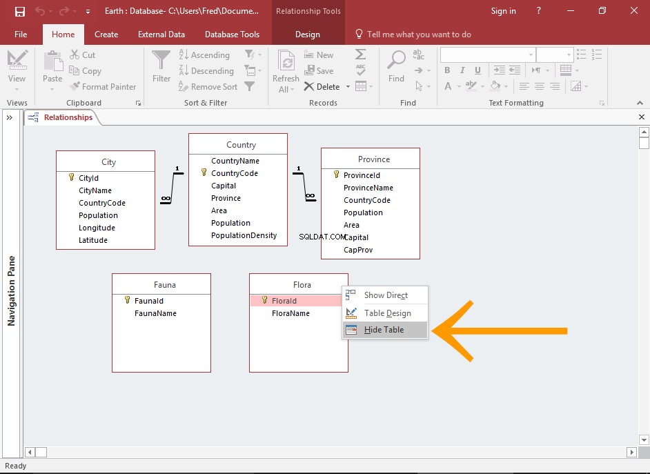Viewport: 650px width, 474px height.
Task: Click the bullets list icon
Action: pos(582,55)
